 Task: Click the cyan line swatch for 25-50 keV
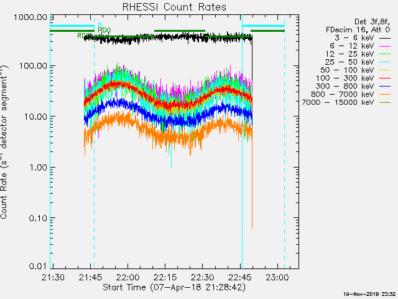[x=385, y=62]
